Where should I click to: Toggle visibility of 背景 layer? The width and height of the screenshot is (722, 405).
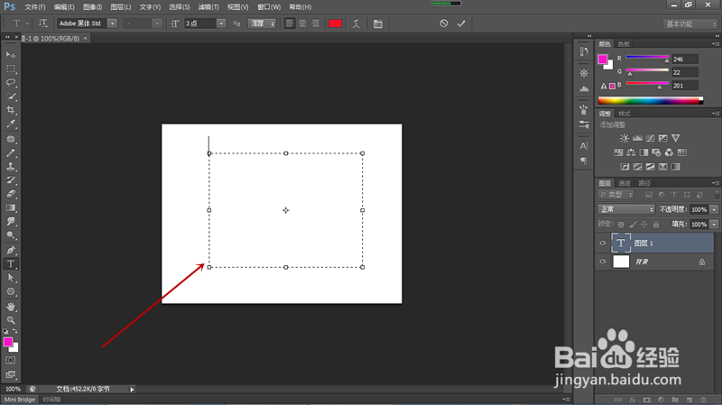602,262
